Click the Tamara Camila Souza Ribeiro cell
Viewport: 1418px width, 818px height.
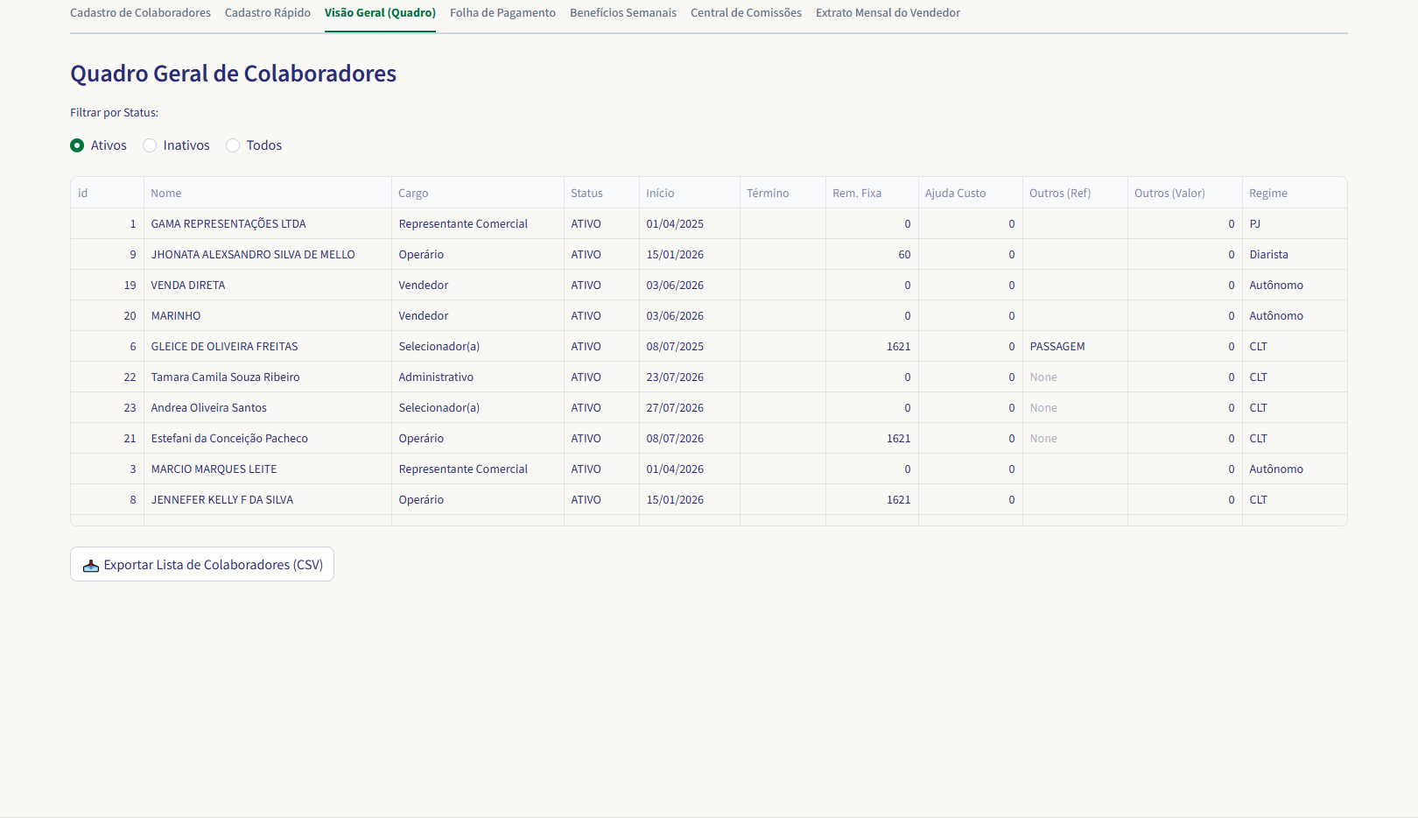(x=268, y=377)
